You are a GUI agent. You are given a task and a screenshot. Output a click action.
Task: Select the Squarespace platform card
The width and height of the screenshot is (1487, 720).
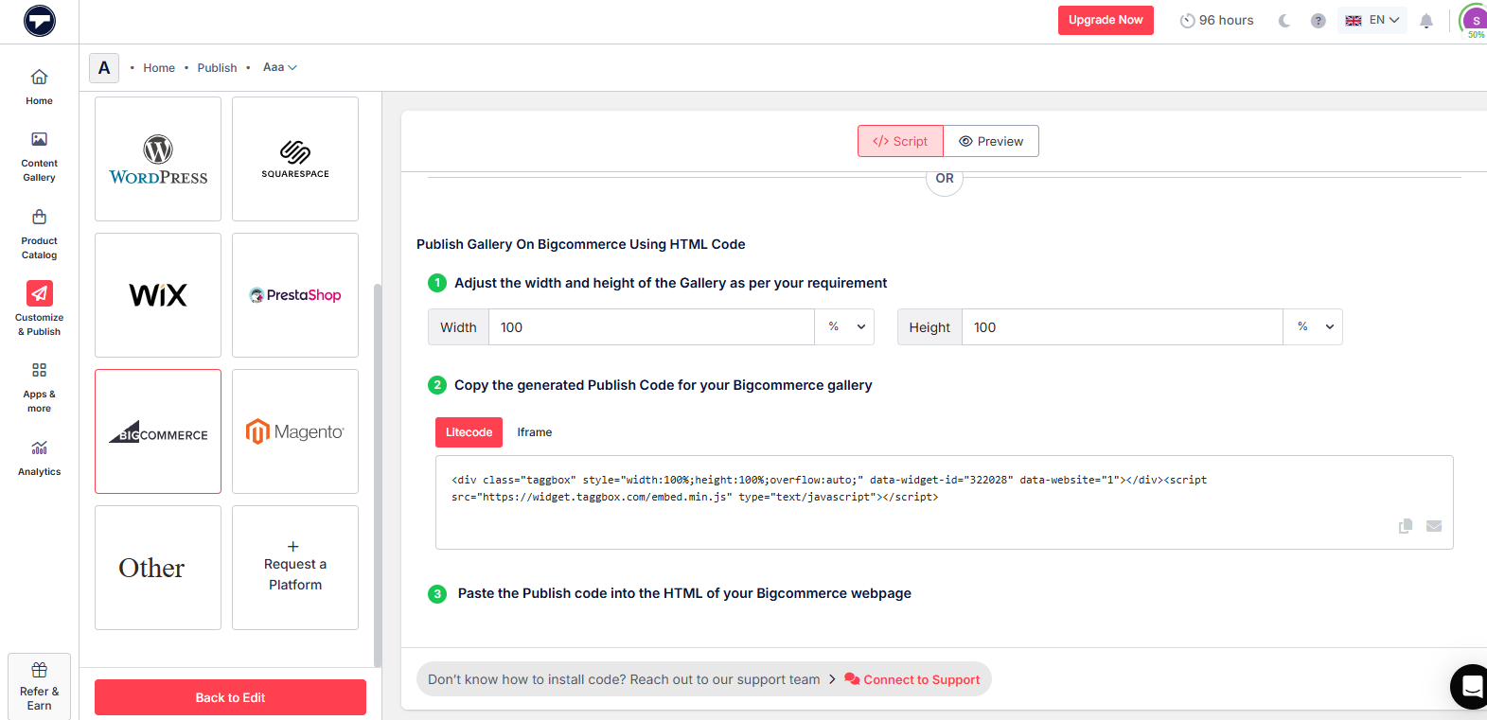[295, 159]
